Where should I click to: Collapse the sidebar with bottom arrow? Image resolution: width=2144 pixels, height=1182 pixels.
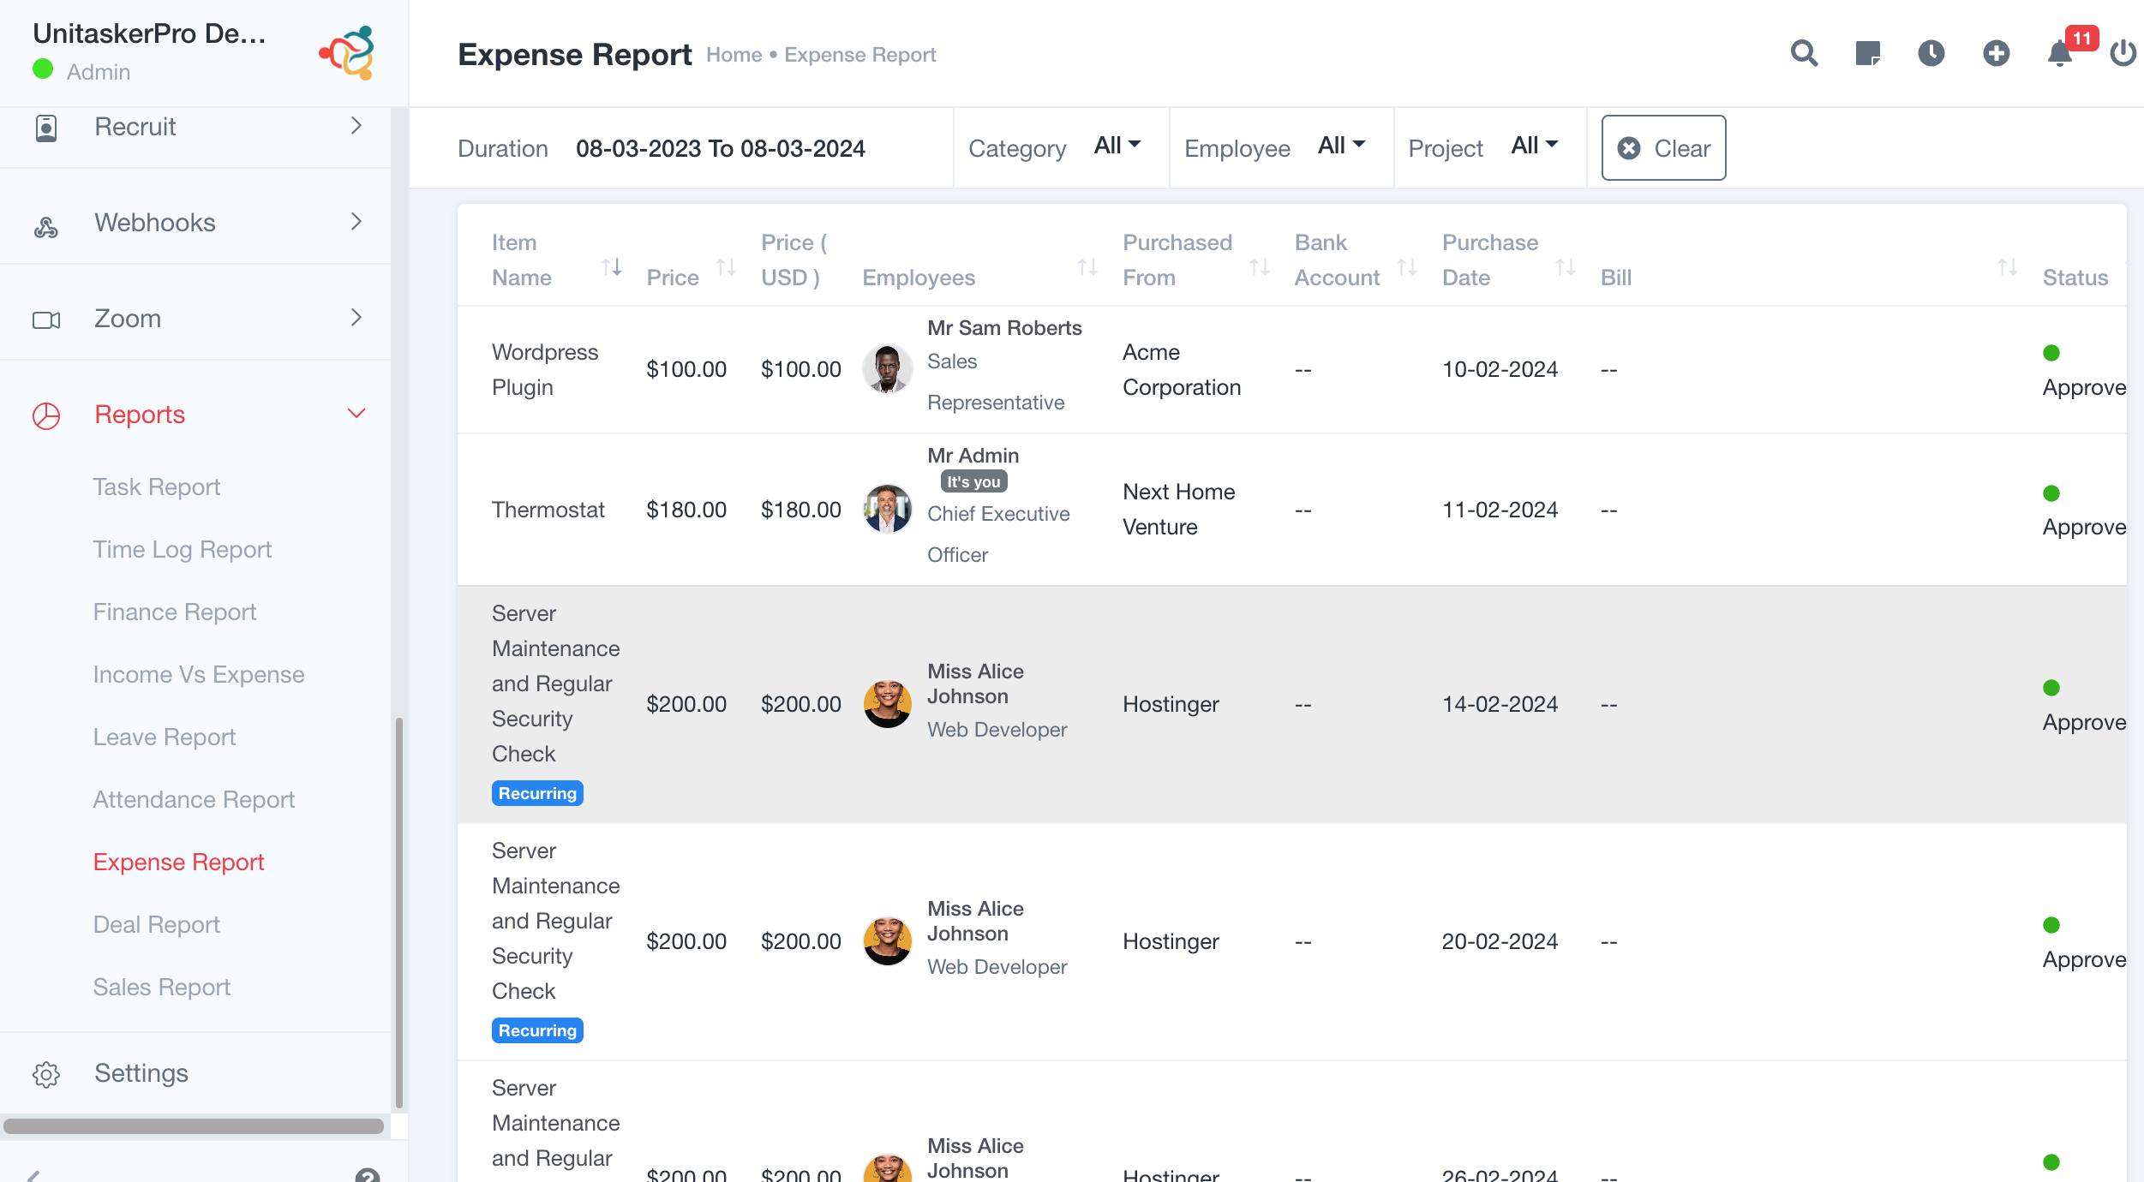pyautogui.click(x=33, y=1177)
